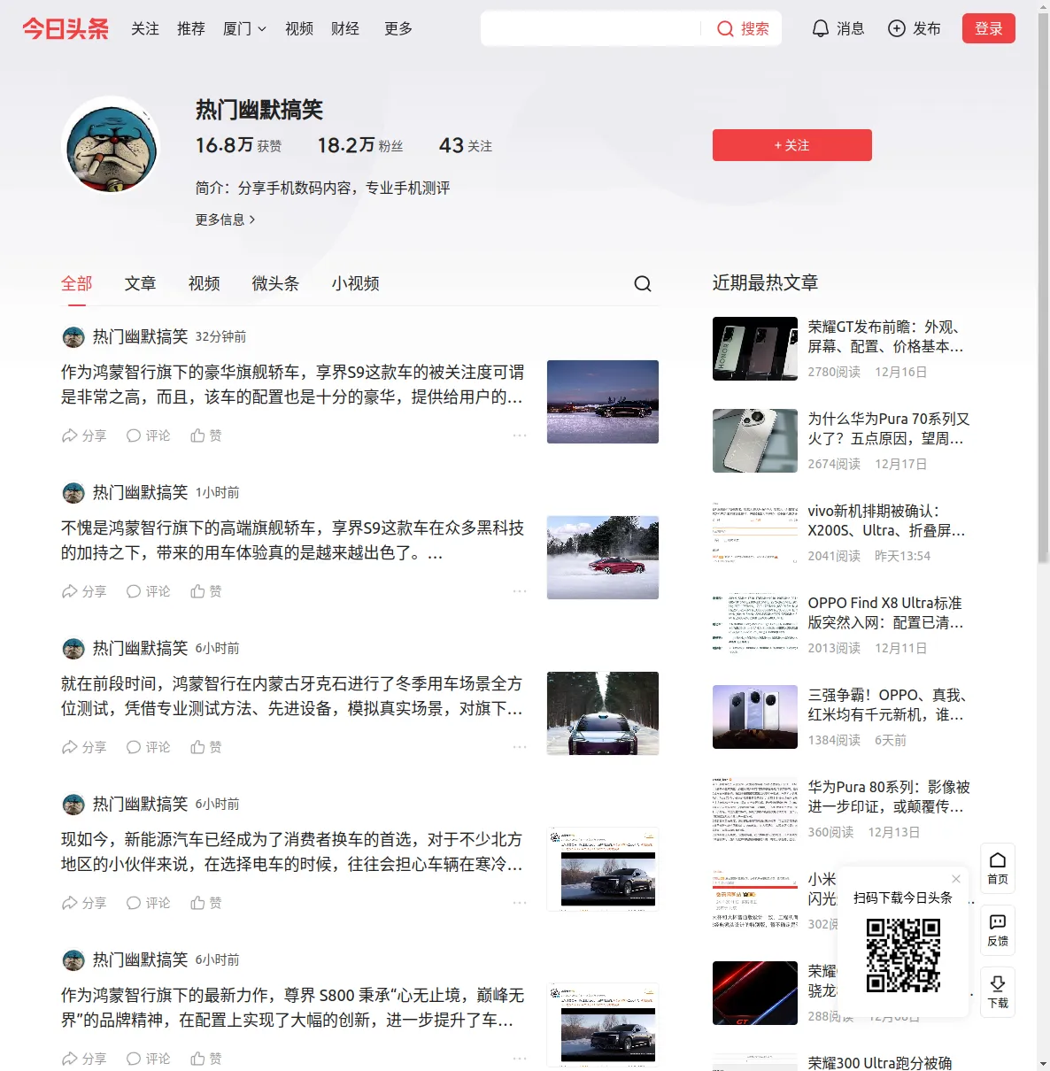Image resolution: width=1050 pixels, height=1071 pixels.
Task: Comment on the 内蒙古牙克石 post
Action: point(149,747)
